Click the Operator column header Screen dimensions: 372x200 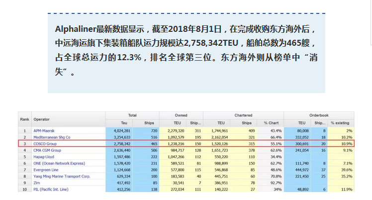(x=41, y=119)
